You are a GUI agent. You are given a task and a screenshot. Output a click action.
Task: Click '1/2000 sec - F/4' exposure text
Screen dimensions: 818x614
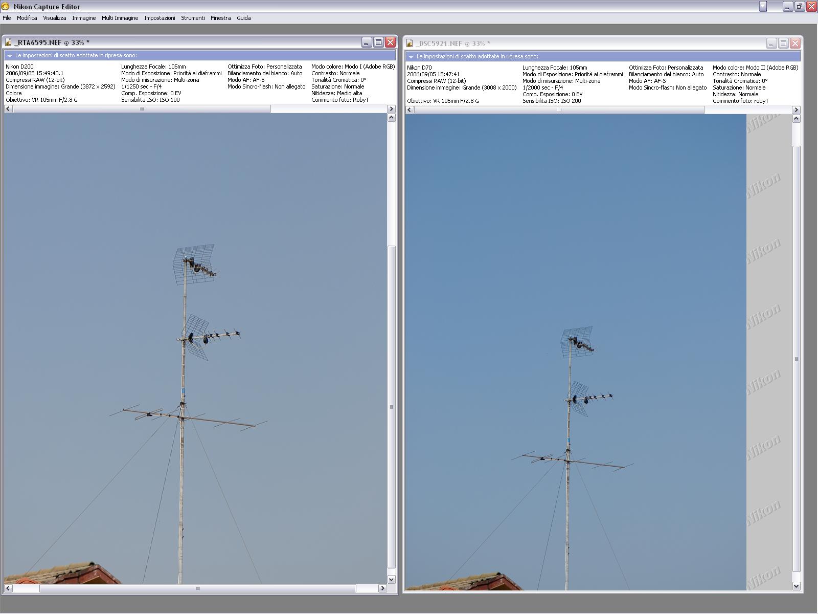[x=543, y=87]
